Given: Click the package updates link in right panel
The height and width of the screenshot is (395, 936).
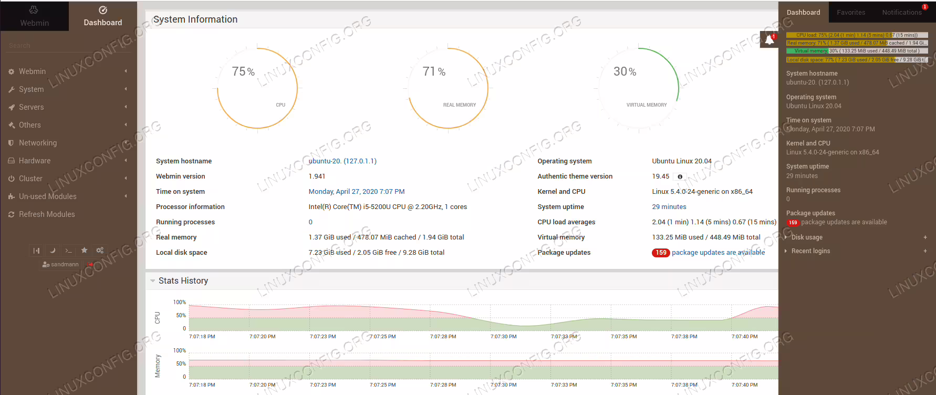Looking at the screenshot, I should point(844,222).
